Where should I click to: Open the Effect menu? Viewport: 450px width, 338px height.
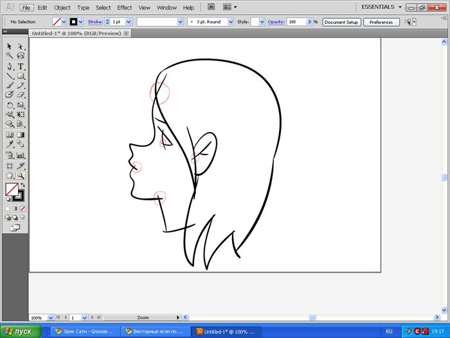click(125, 8)
